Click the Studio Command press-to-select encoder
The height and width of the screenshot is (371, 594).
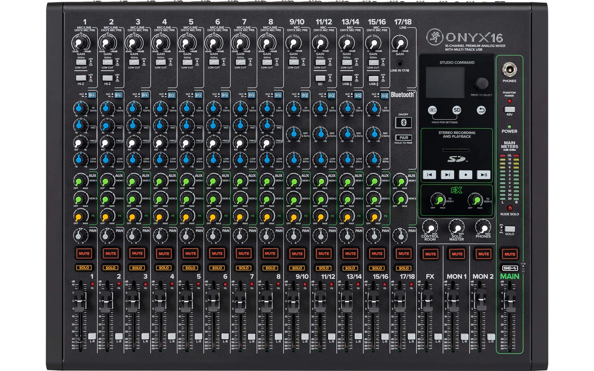482,83
